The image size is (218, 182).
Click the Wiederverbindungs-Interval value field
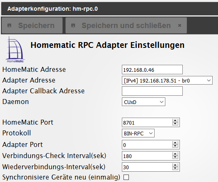coord(147,167)
